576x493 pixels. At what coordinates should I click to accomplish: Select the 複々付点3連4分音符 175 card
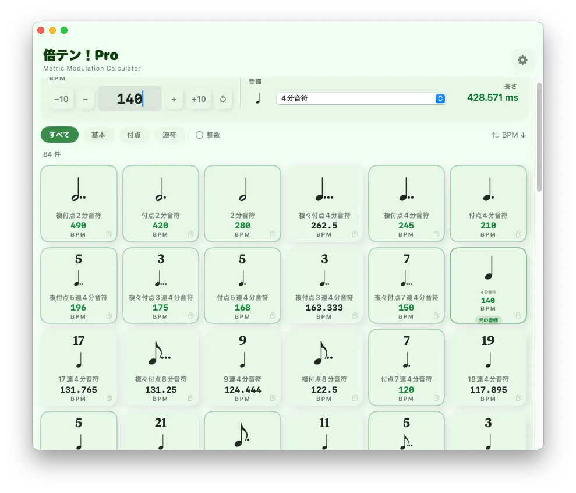coord(161,286)
